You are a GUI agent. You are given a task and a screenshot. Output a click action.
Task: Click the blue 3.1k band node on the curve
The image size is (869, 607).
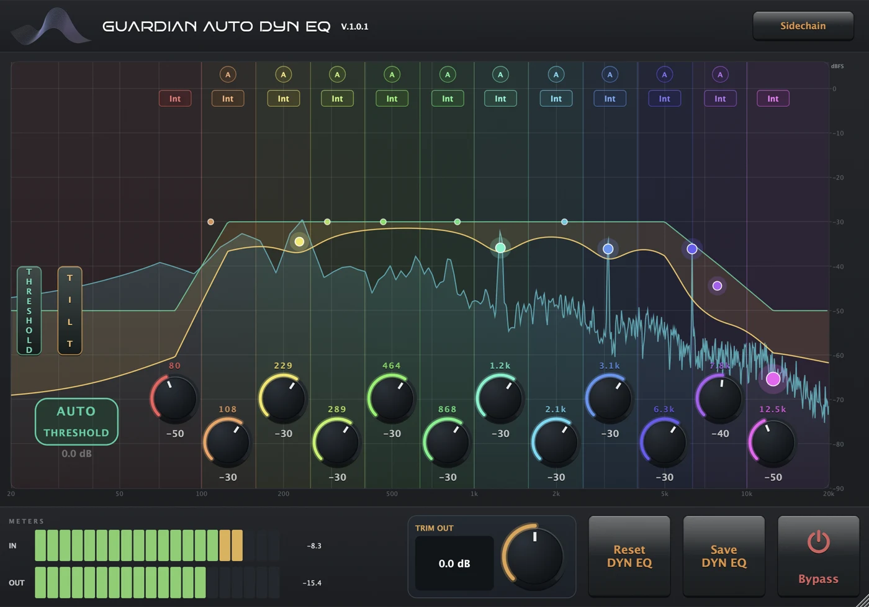(x=608, y=249)
